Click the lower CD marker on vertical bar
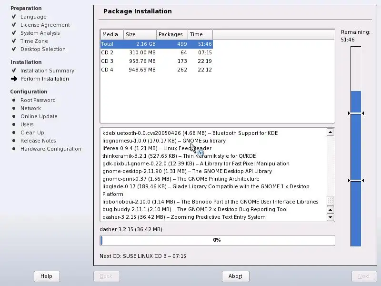 (x=356, y=181)
